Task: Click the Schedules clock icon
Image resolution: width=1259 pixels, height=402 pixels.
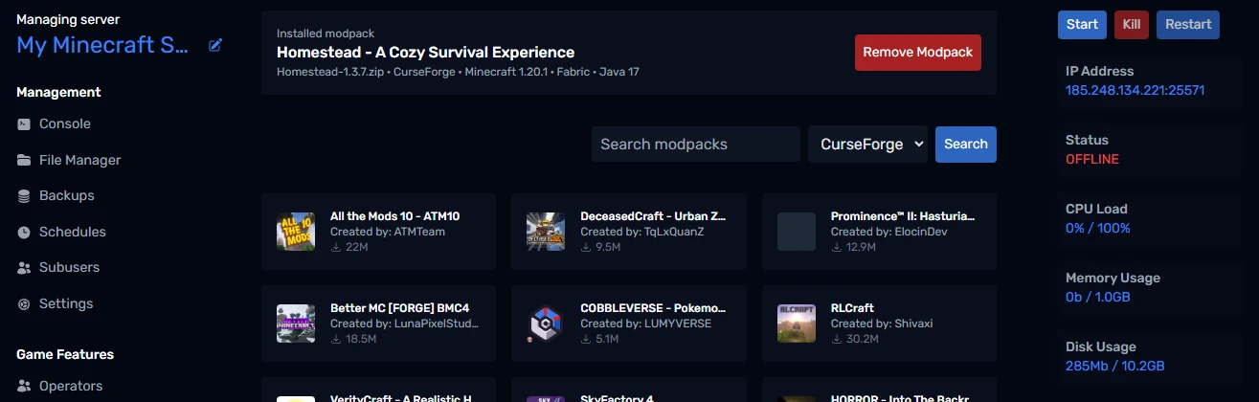Action: [24, 232]
